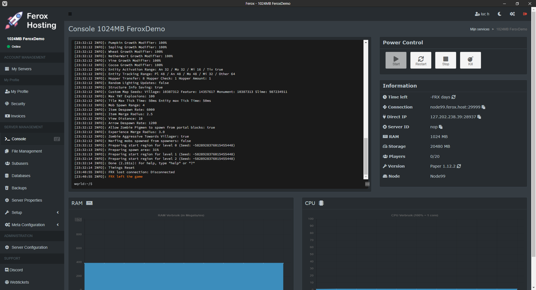The height and width of the screenshot is (290, 536).
Task: Click the red logout icon
Action: tap(525, 14)
